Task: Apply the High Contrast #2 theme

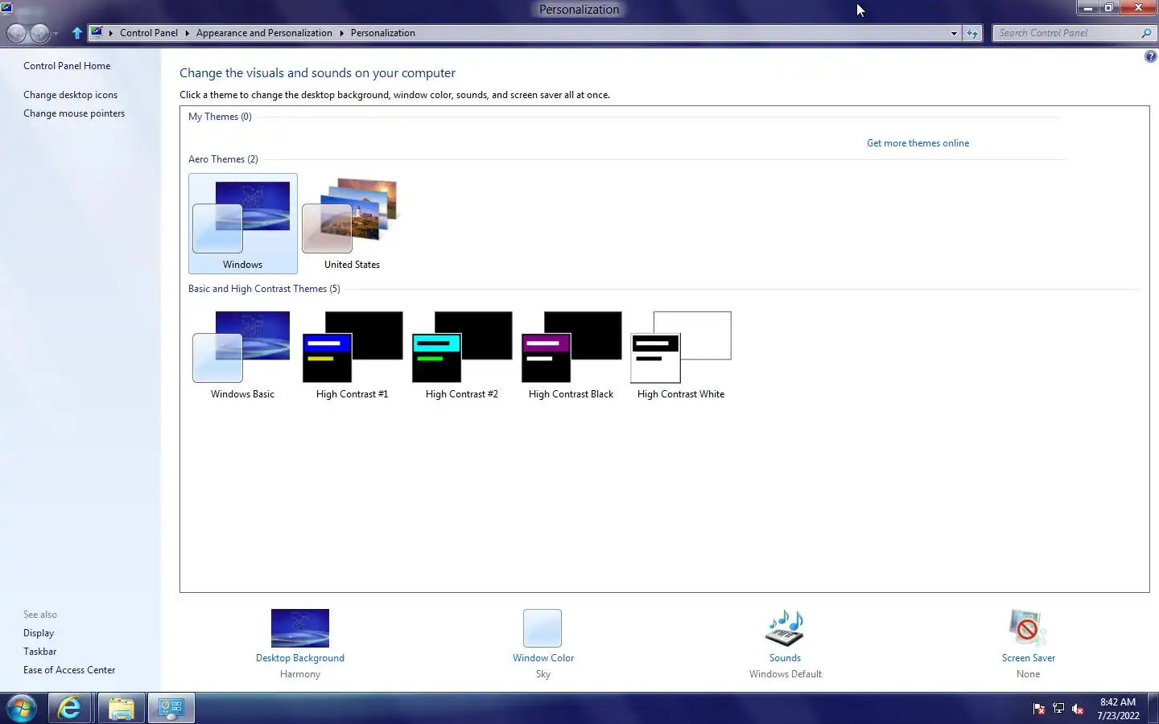Action: pyautogui.click(x=462, y=354)
